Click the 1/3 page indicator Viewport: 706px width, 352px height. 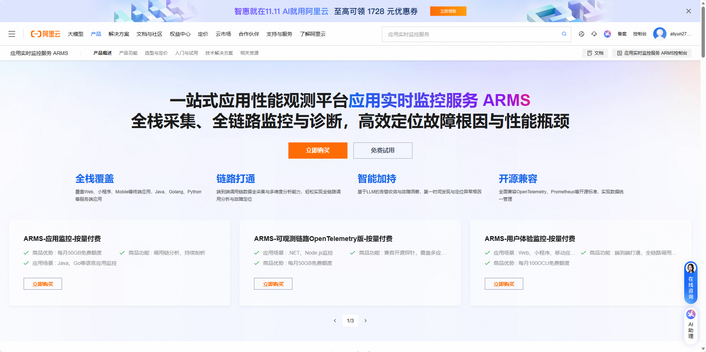pyautogui.click(x=350, y=321)
